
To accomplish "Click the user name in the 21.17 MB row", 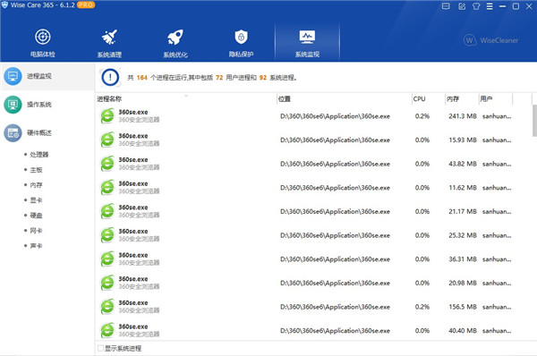I will coord(497,212).
